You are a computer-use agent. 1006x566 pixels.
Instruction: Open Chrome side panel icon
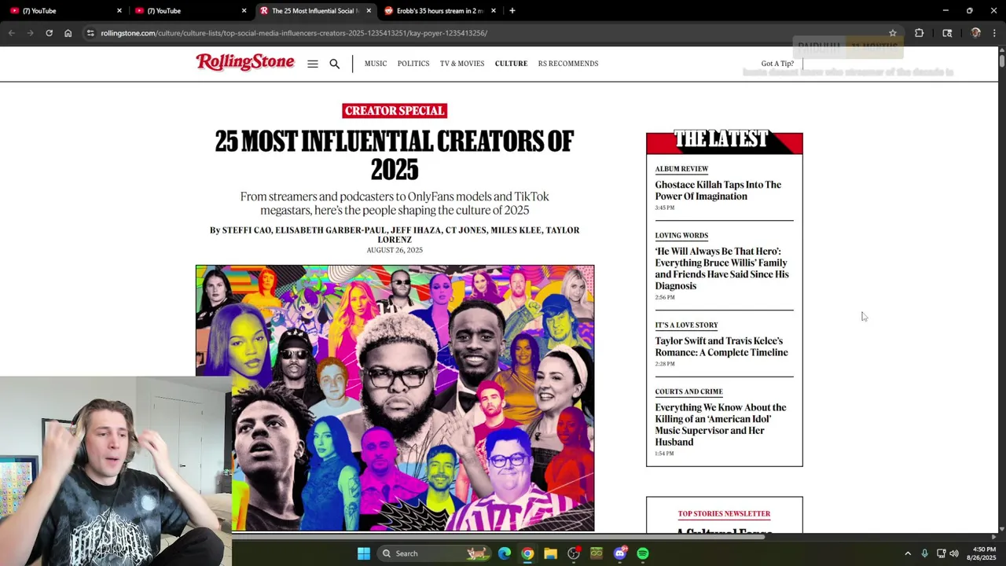coord(947,33)
